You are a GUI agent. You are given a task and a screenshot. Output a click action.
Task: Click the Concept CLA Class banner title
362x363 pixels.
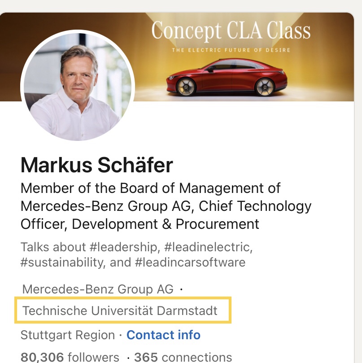pyautogui.click(x=231, y=31)
